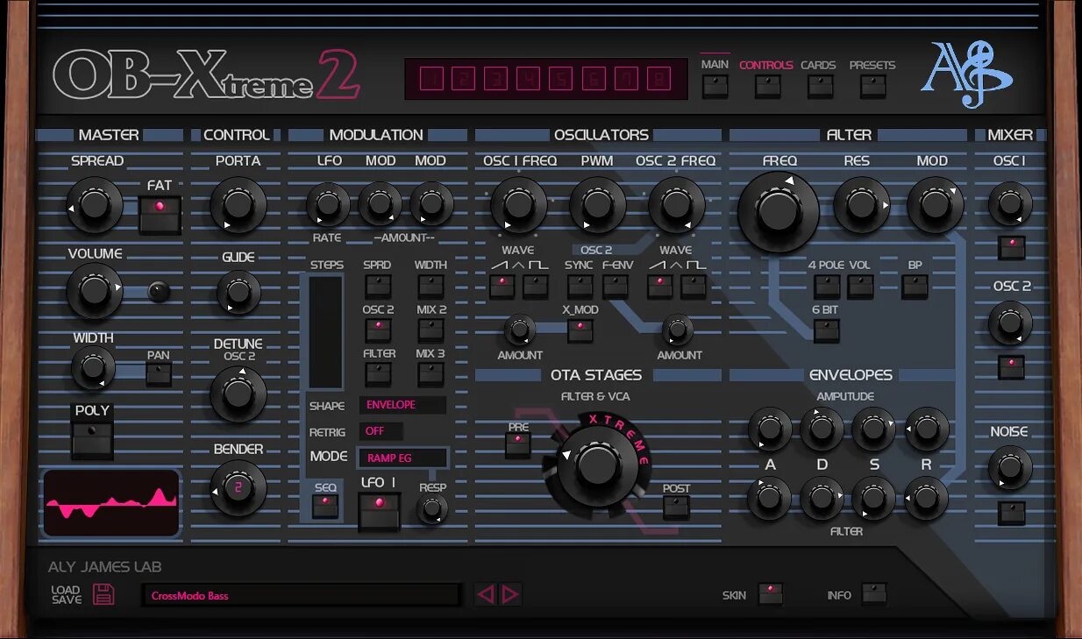Toggle the filter VOL switch
Viewport: 1082px width, 639px height.
pos(860,287)
